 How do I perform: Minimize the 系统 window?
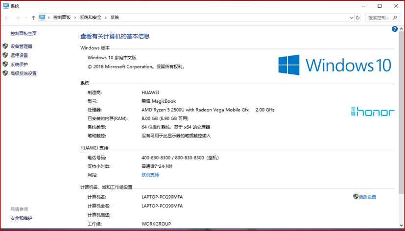point(363,6)
